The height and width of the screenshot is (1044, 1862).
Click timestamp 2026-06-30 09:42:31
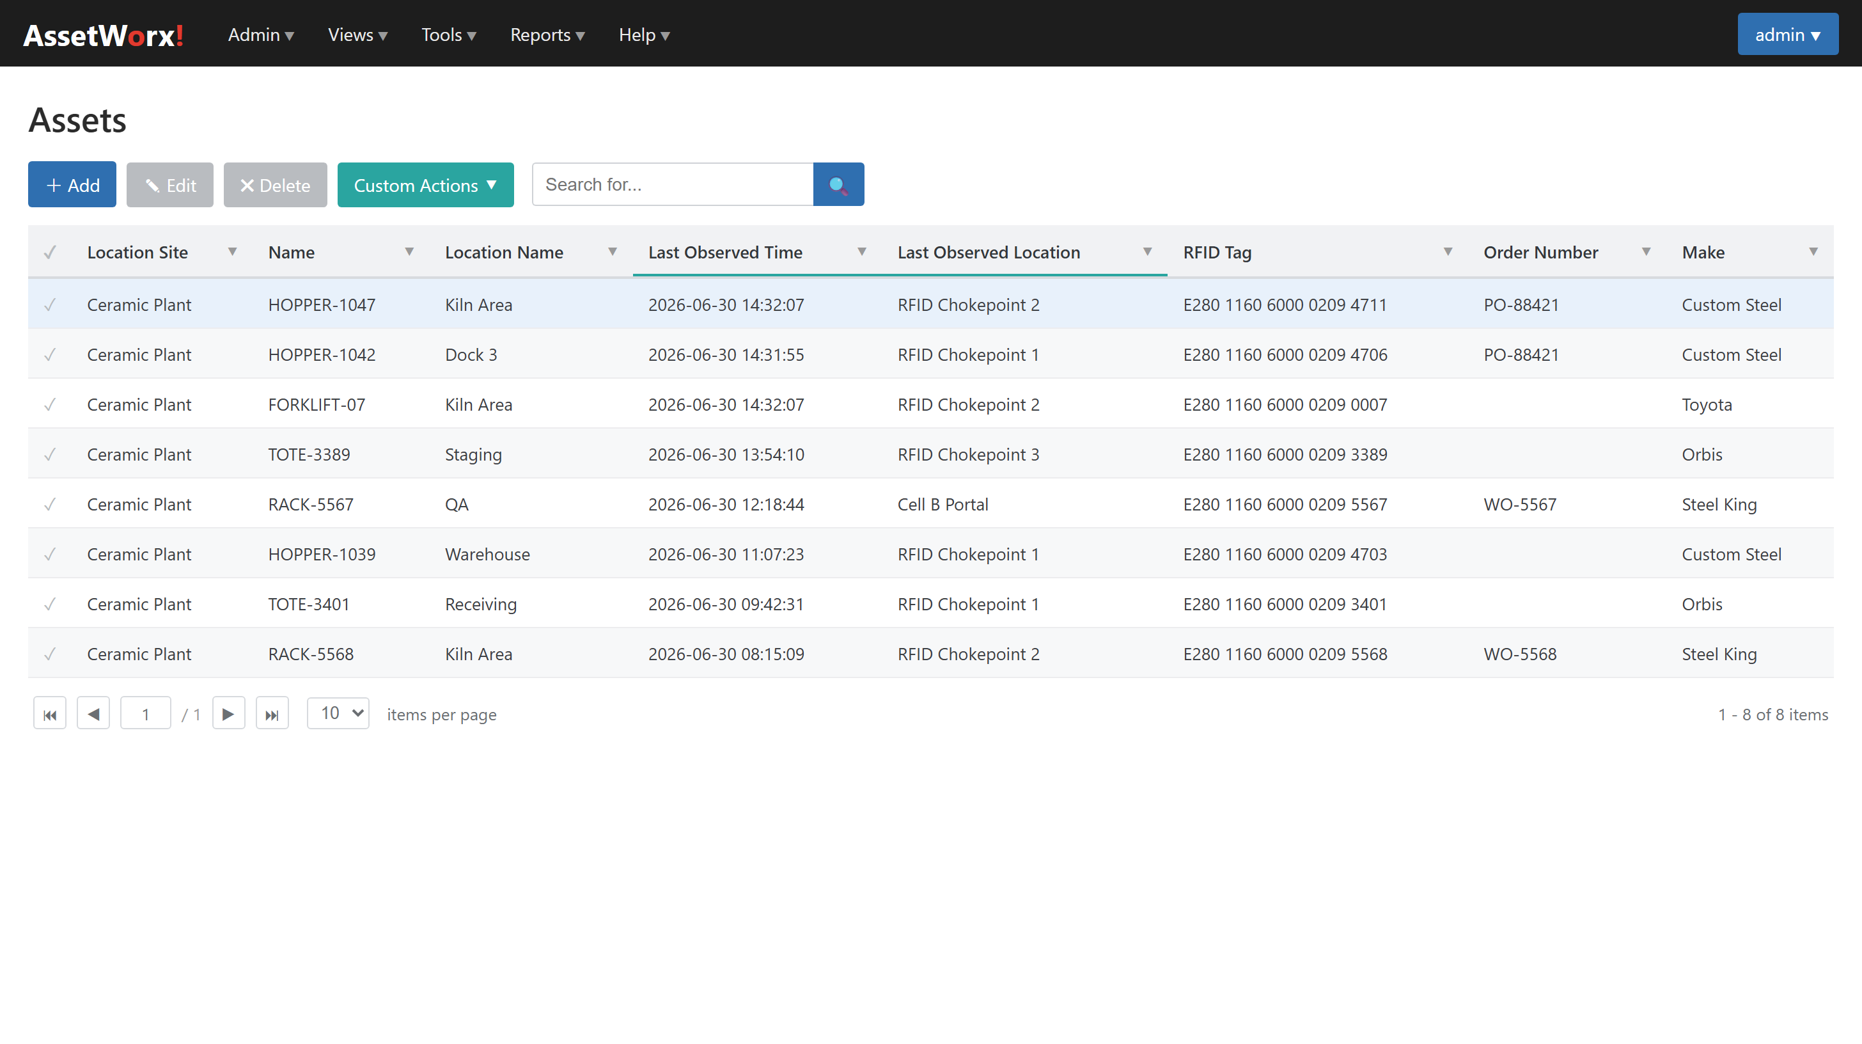click(726, 604)
